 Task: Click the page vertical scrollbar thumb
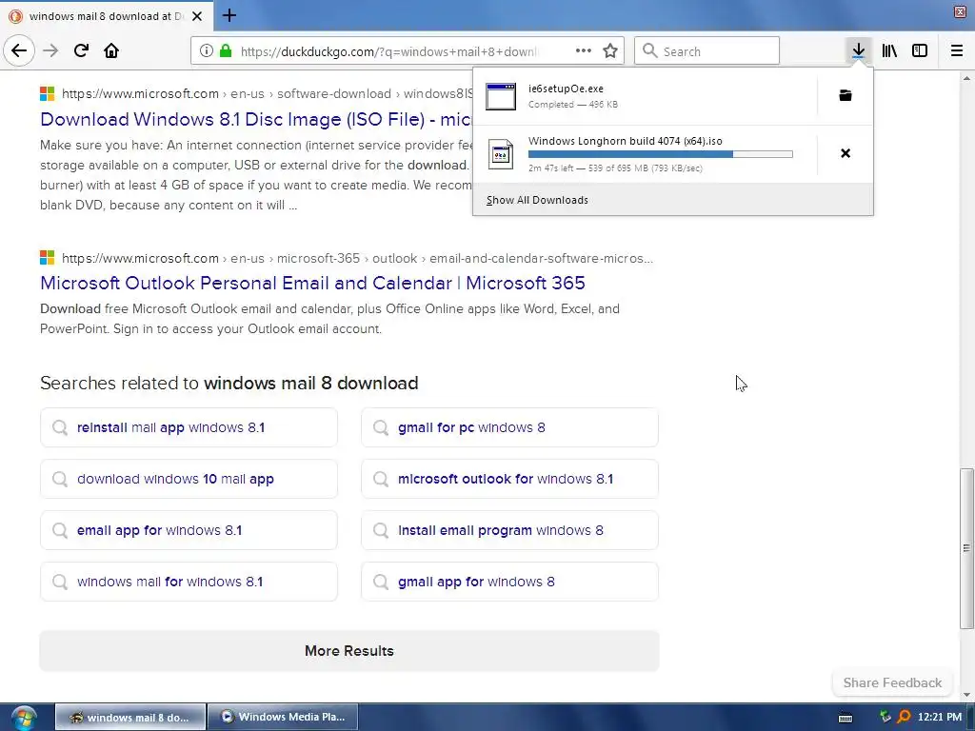click(x=966, y=547)
